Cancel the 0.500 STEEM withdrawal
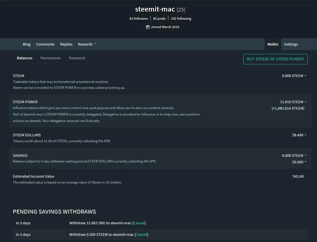Viewport: 317px width, 242px height. click(142, 234)
